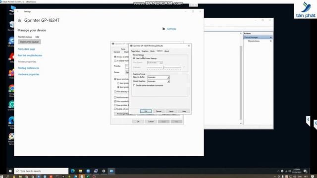This screenshot has width=317, height=178.
Task: Click the Get help chat icon
Action: [163, 29]
